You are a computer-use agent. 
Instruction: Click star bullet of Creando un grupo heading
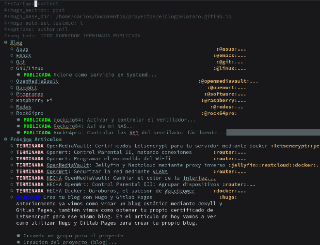coord(18,236)
